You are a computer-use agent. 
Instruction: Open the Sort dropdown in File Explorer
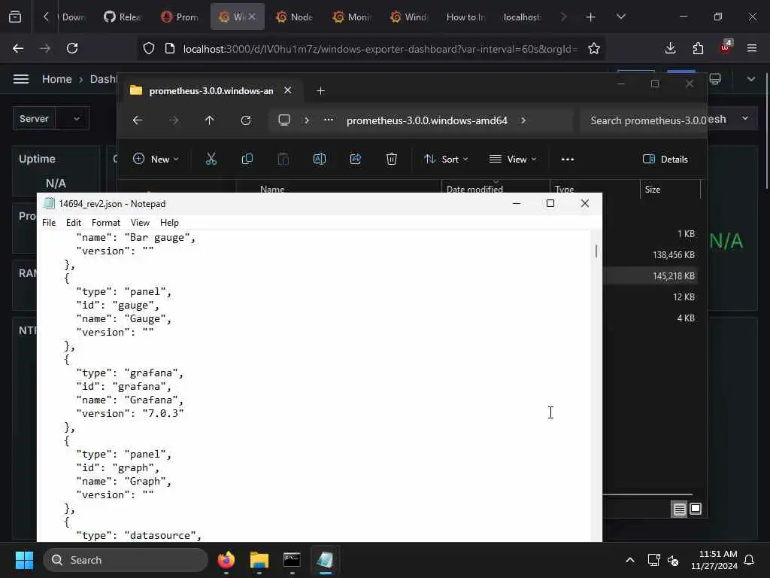coord(446,159)
